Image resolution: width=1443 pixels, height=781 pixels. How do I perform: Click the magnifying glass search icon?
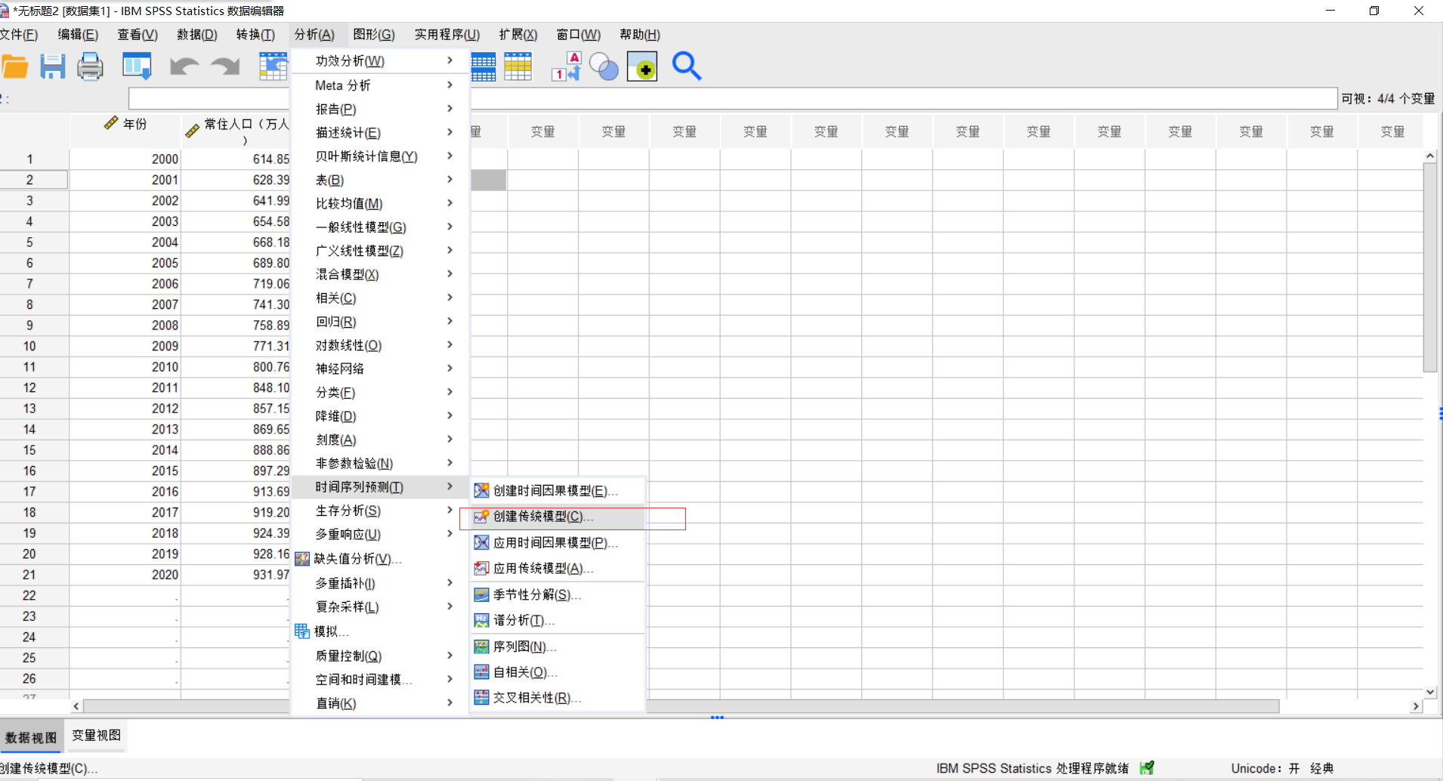click(x=687, y=66)
